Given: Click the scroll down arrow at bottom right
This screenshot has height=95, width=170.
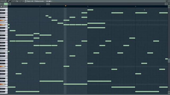Looking at the screenshot, I should coord(169,92).
